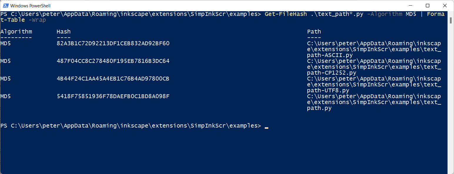Click the Minimize window control
The width and height of the screenshot is (454, 174).
[x=410, y=6]
